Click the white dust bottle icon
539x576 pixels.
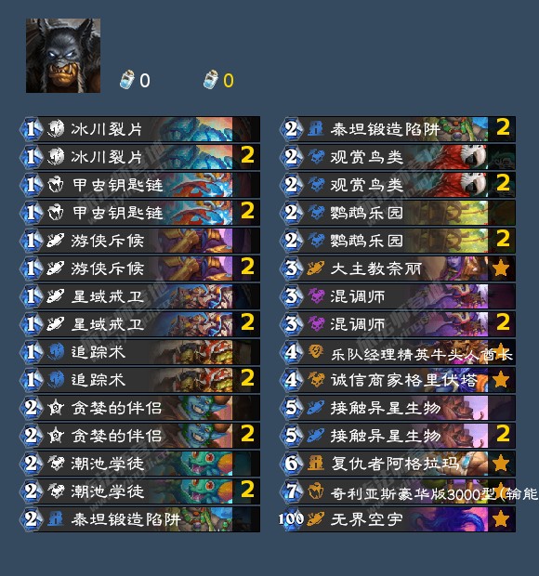coord(127,79)
